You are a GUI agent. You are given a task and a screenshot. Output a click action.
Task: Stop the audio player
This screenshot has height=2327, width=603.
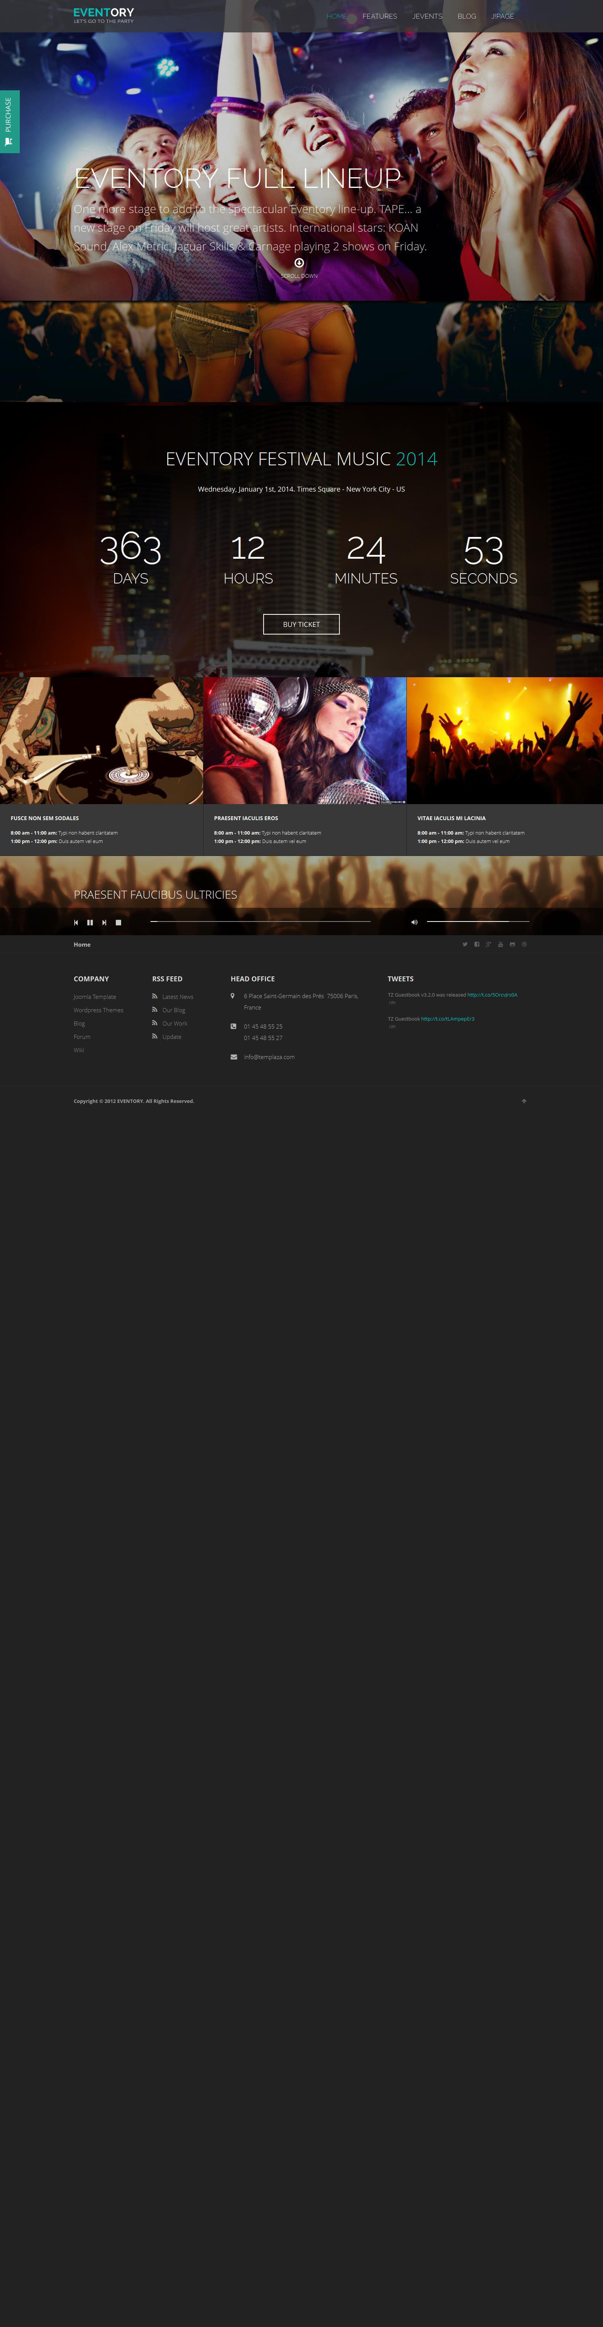118,922
